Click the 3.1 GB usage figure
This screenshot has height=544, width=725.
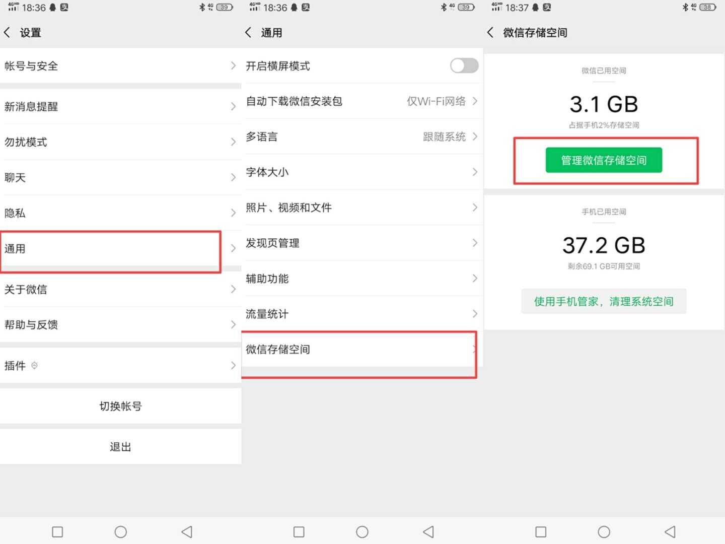point(604,104)
